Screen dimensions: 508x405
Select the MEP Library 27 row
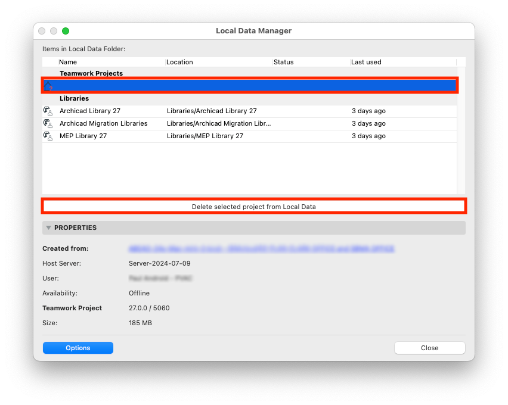[x=249, y=136]
